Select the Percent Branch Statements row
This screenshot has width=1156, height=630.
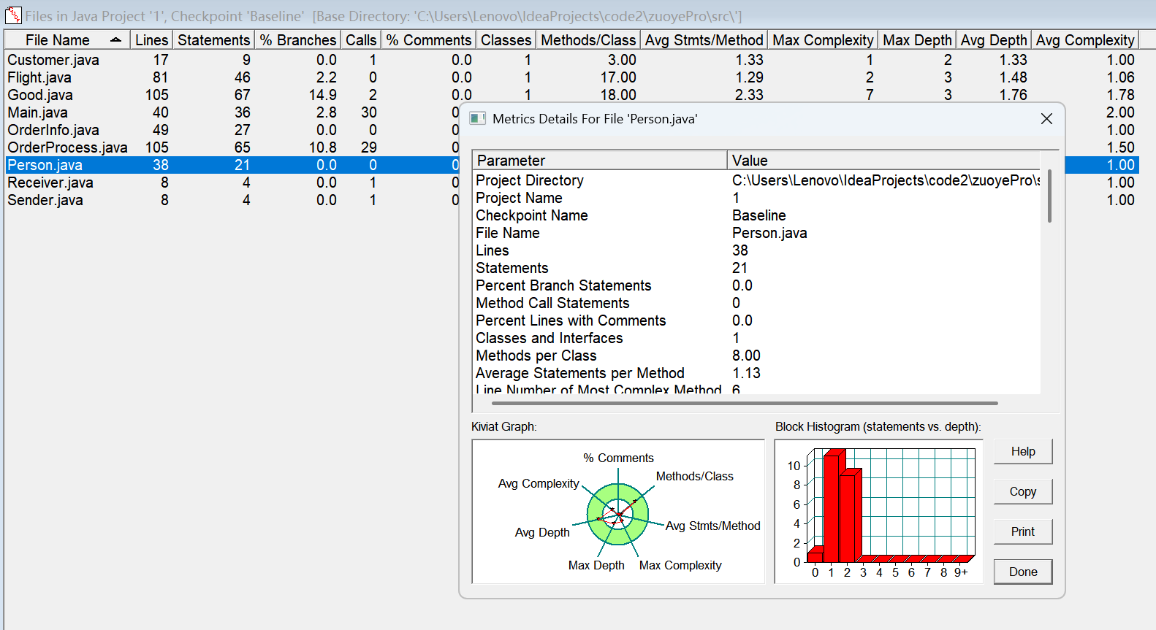(757, 285)
